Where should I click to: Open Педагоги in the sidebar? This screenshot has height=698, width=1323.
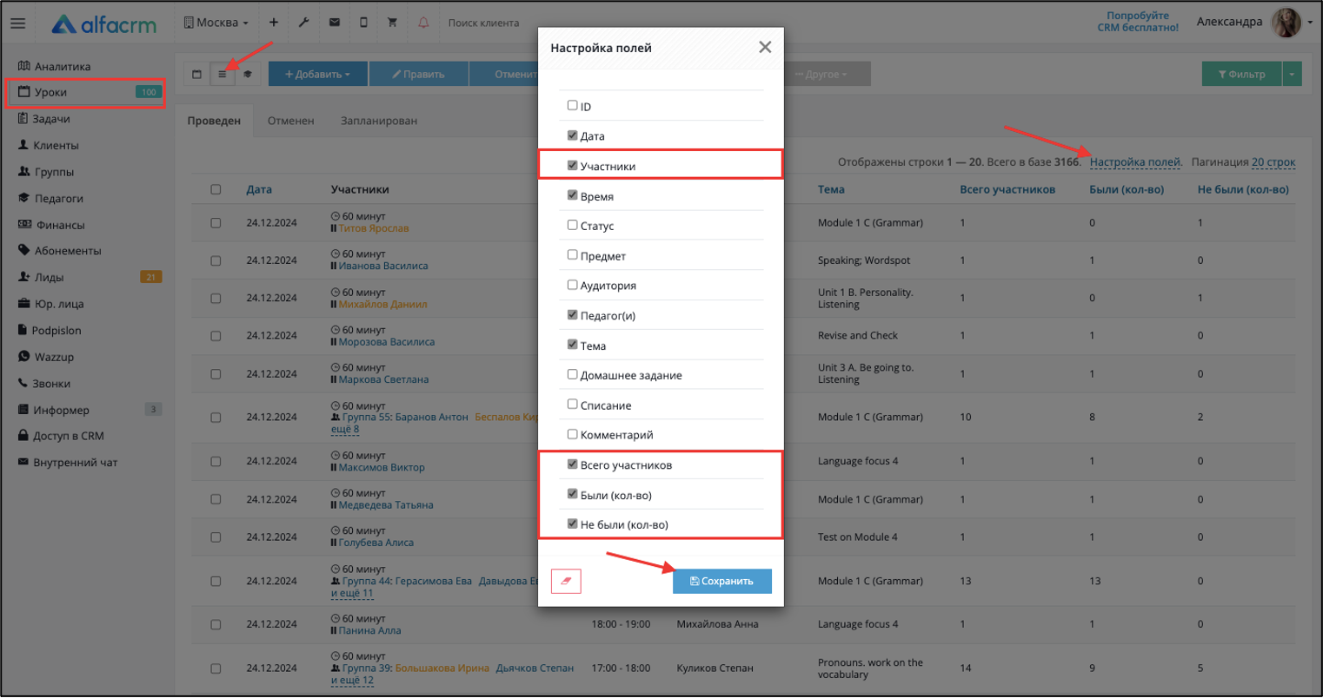(x=58, y=199)
